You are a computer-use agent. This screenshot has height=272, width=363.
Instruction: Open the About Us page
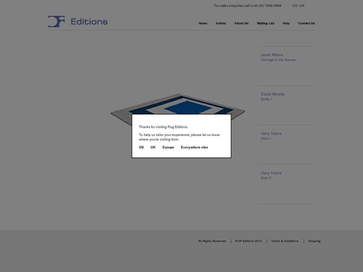[241, 23]
